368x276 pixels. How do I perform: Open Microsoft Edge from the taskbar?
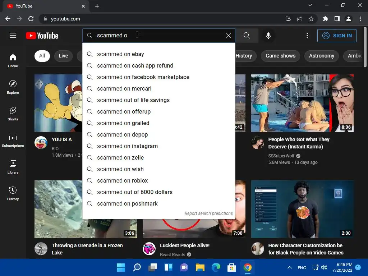pyautogui.click(x=216, y=267)
